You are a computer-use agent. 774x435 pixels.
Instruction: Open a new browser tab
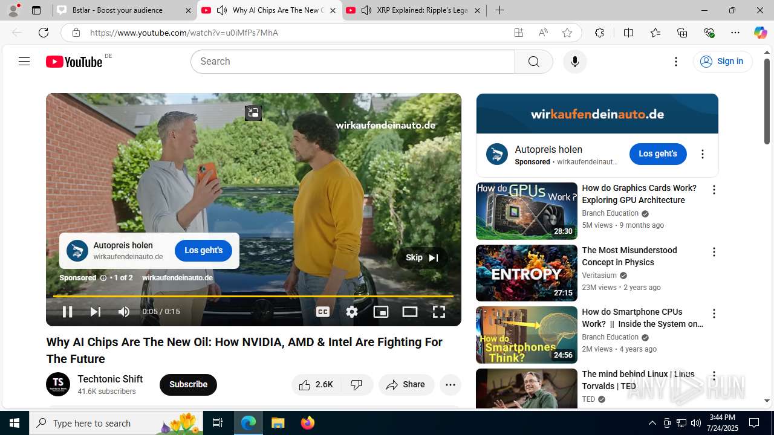coord(499,10)
